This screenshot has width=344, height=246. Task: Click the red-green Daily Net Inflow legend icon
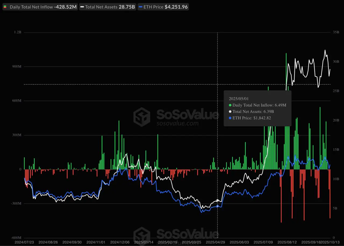tap(5, 7)
